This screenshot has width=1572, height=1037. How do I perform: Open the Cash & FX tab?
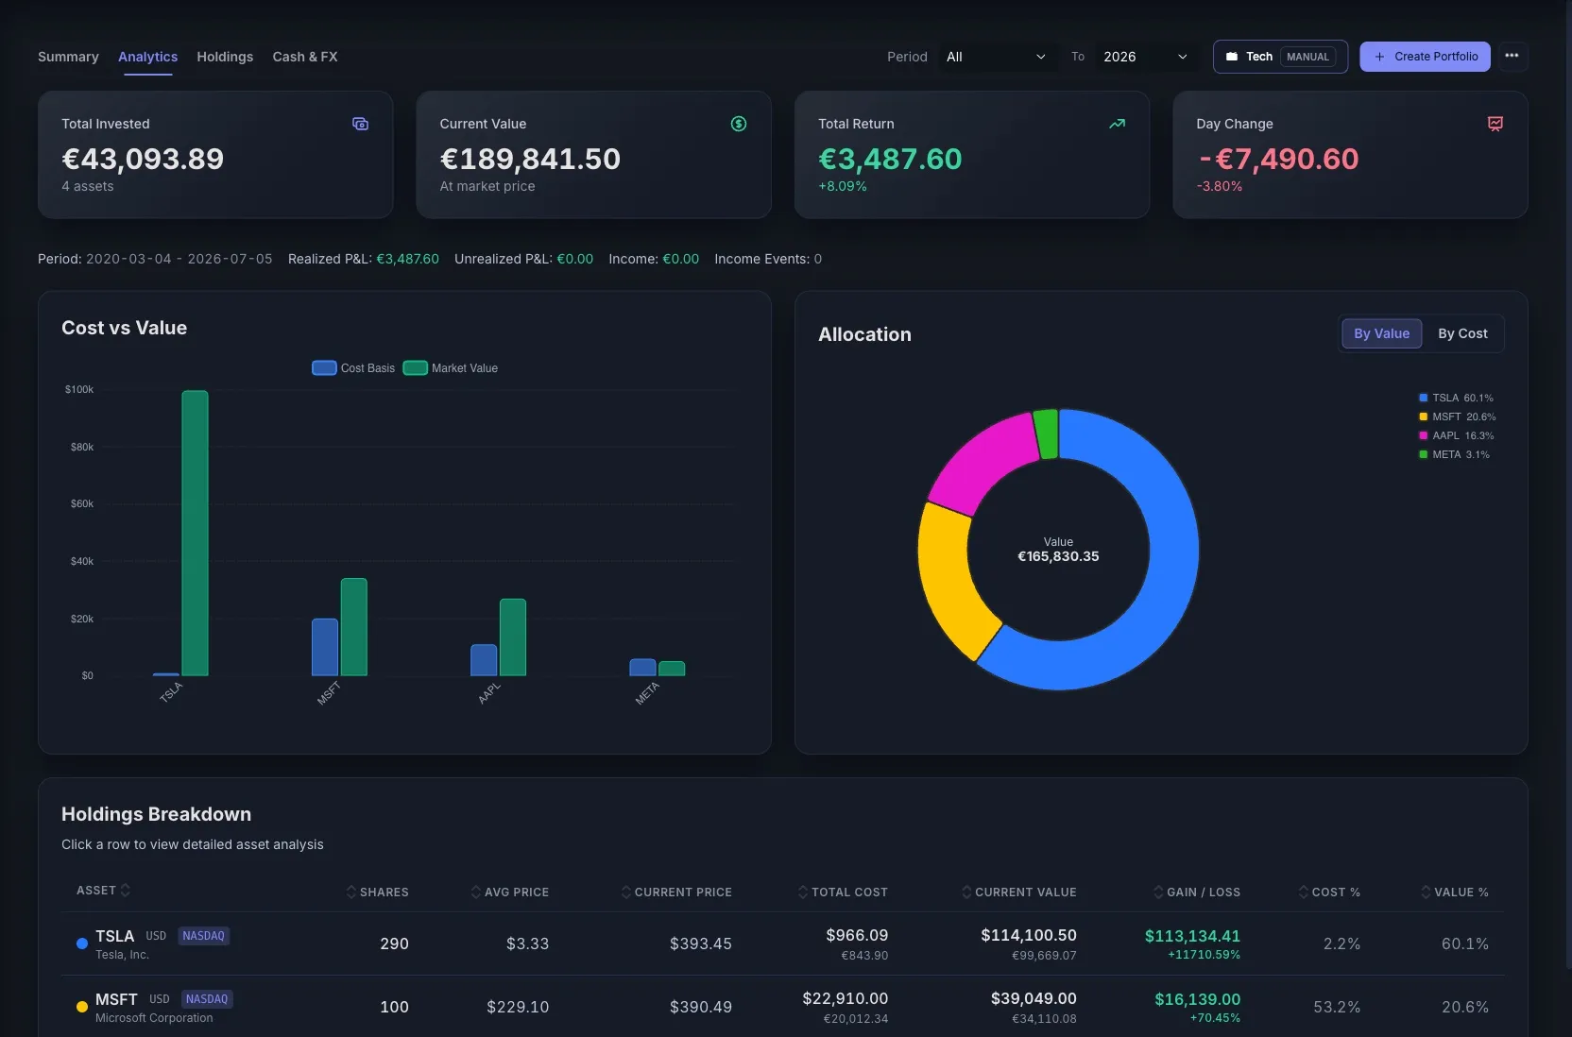point(305,57)
